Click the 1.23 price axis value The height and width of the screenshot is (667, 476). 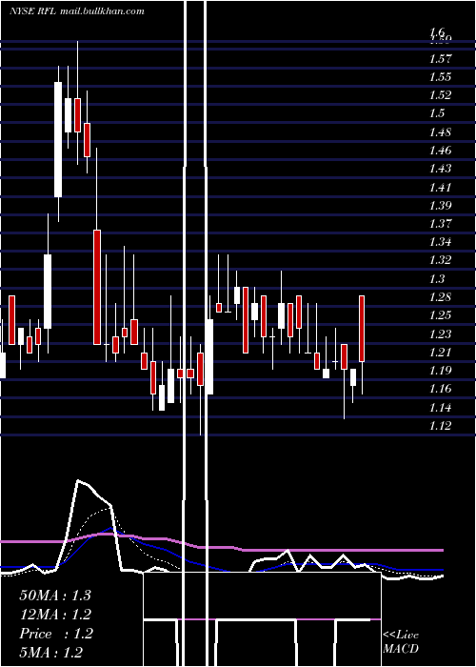(440, 334)
